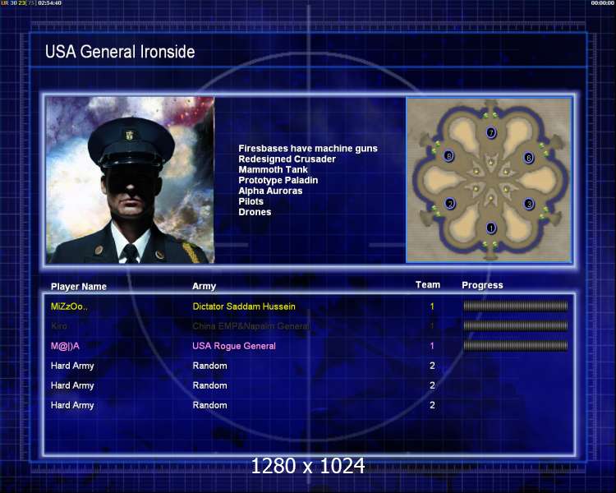
Task: Click team number 1 in M@|)A row
Action: click(432, 346)
